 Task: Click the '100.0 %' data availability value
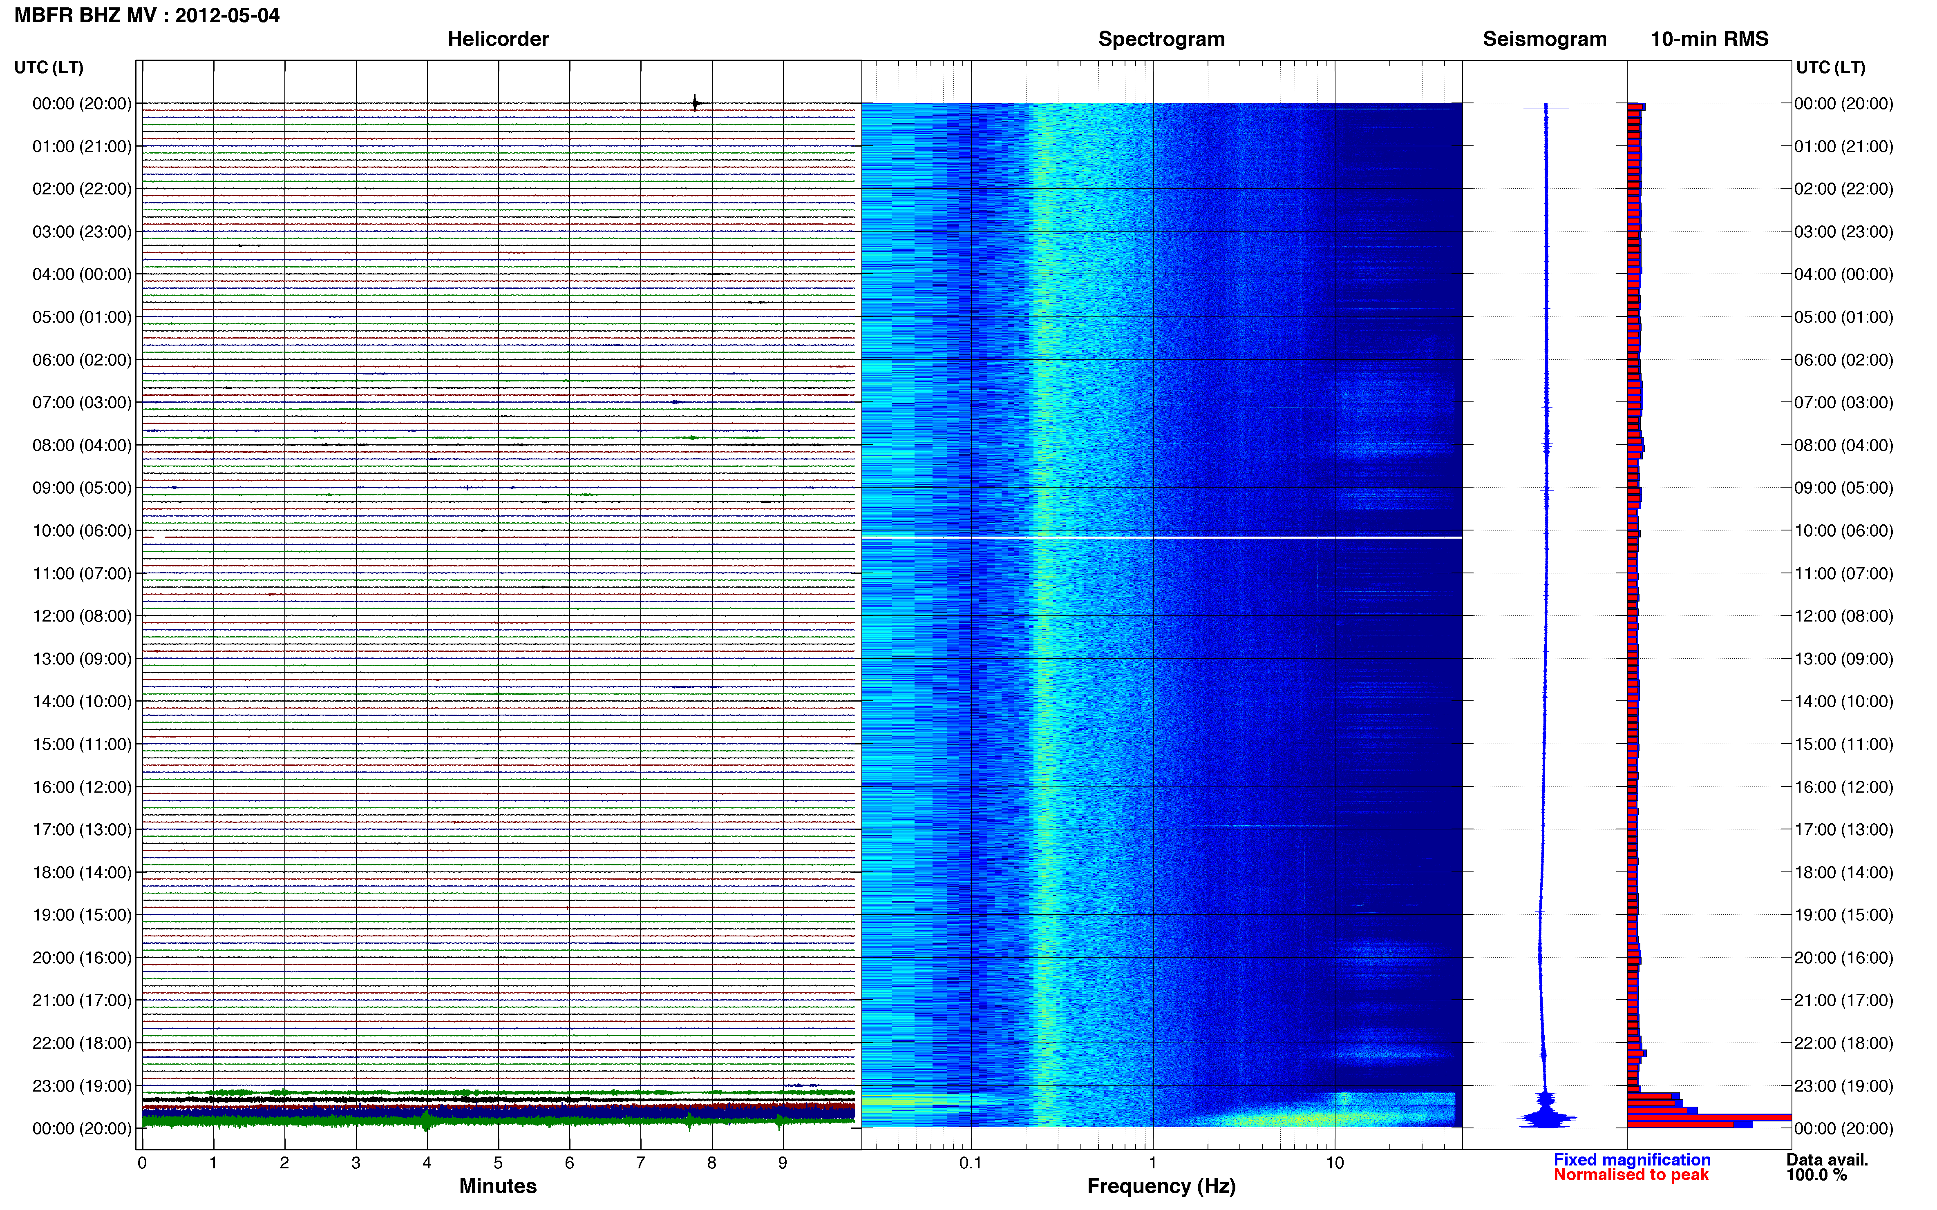point(1817,1175)
